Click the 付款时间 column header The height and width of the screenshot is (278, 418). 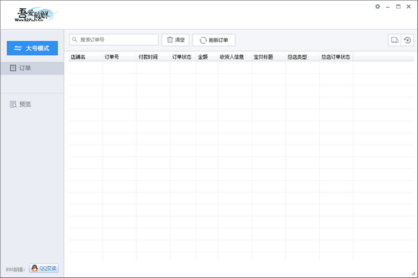(148, 57)
